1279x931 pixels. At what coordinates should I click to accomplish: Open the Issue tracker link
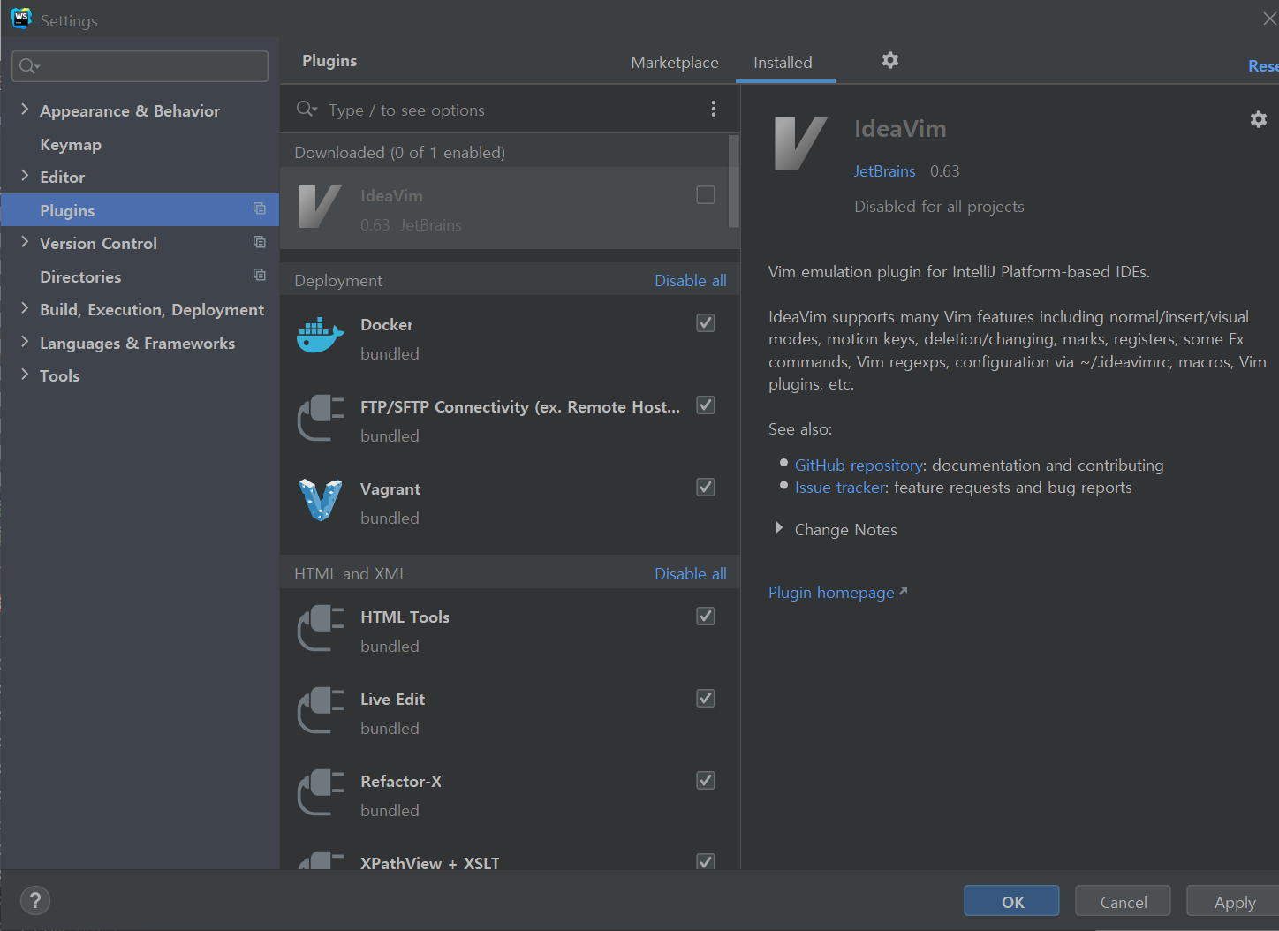coord(839,487)
